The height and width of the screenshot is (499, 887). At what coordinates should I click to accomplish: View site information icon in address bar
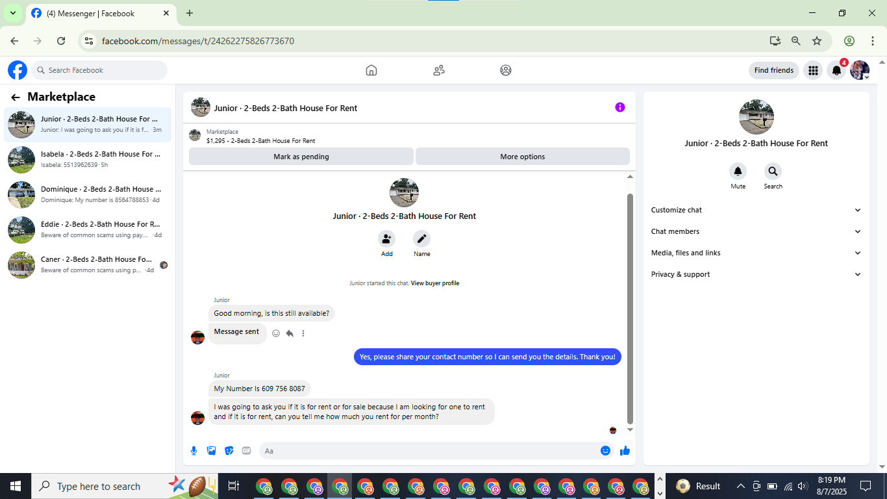click(89, 41)
